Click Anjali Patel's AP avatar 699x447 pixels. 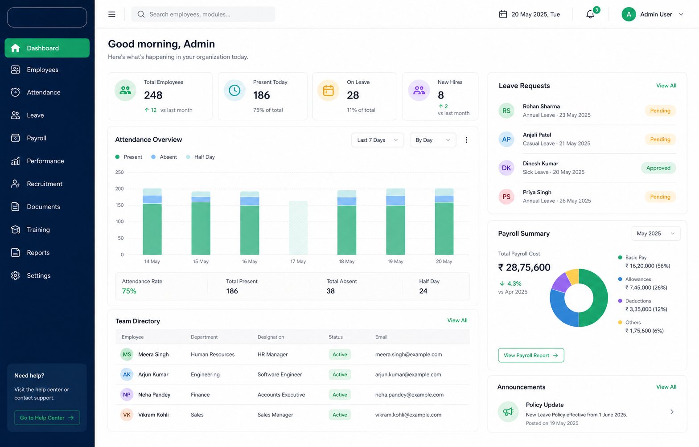506,139
